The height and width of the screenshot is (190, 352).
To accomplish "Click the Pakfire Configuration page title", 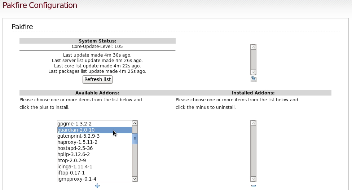I will tap(40, 5).
